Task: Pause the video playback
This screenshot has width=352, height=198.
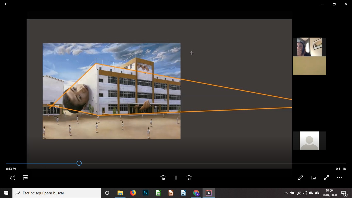Action: coord(176,178)
